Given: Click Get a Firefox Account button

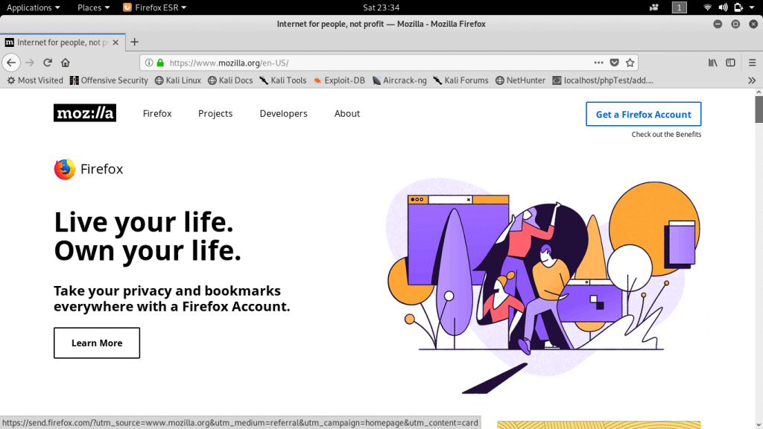Looking at the screenshot, I should [643, 114].
